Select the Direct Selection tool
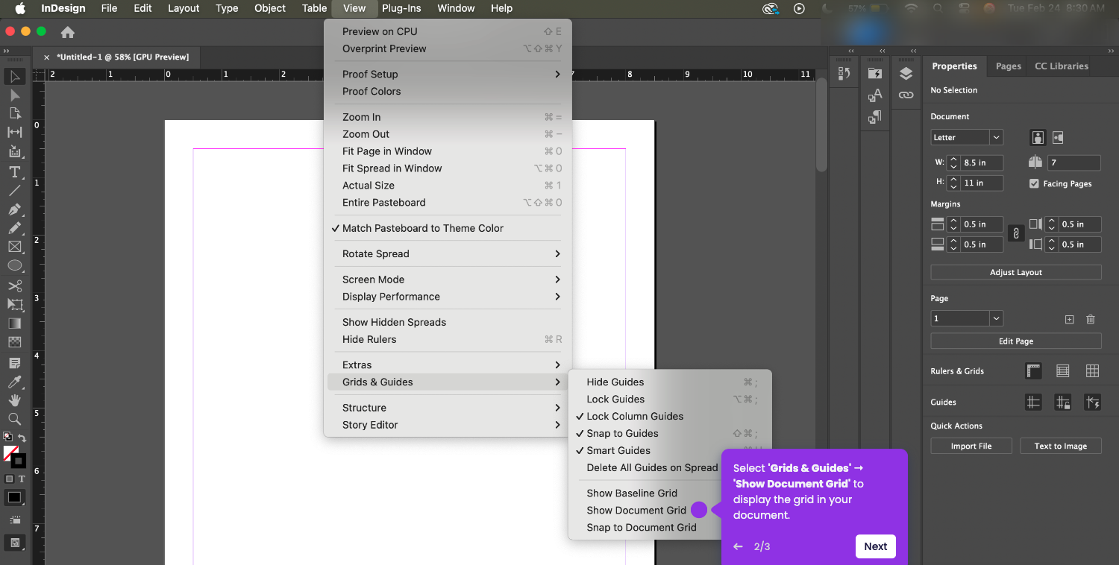The image size is (1119, 565). pyautogui.click(x=14, y=95)
